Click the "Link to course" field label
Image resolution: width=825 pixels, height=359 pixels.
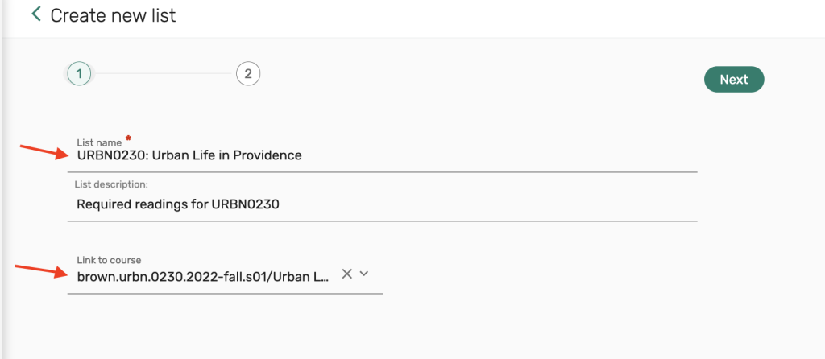click(x=109, y=260)
